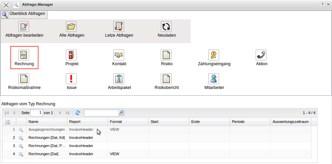The width and height of the screenshot is (332, 164).
Task: Select the Aktion phone icon
Action: pos(261,55)
